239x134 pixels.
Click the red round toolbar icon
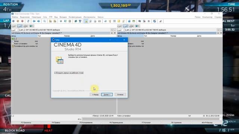click(22, 21)
